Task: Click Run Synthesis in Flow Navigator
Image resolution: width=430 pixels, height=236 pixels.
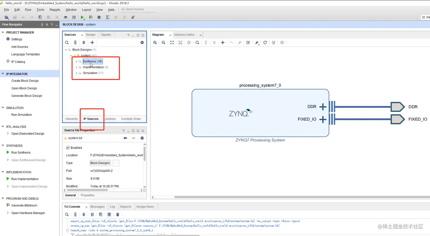Action: point(21,153)
